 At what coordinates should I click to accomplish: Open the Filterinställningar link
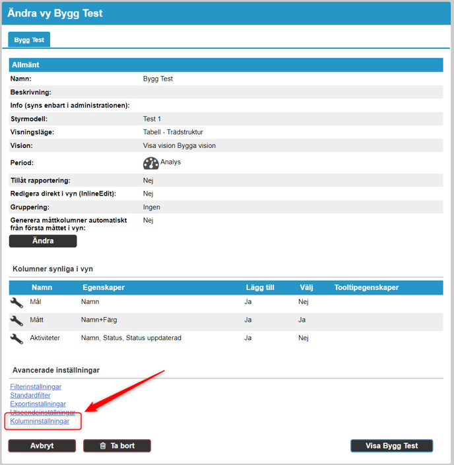click(36, 386)
